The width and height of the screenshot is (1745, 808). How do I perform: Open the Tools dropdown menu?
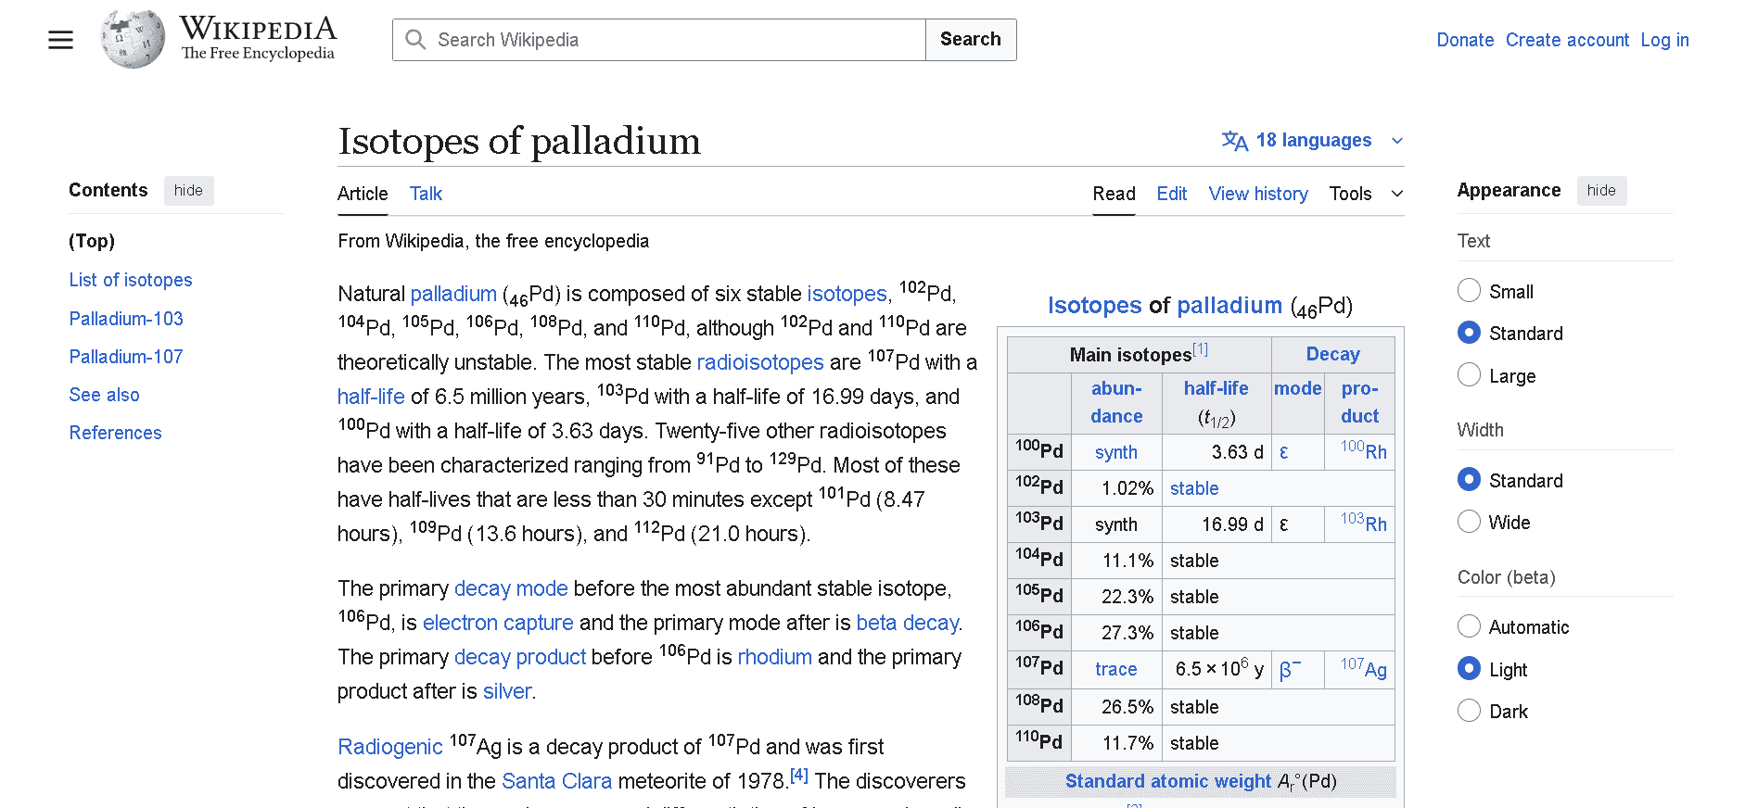(x=1366, y=194)
